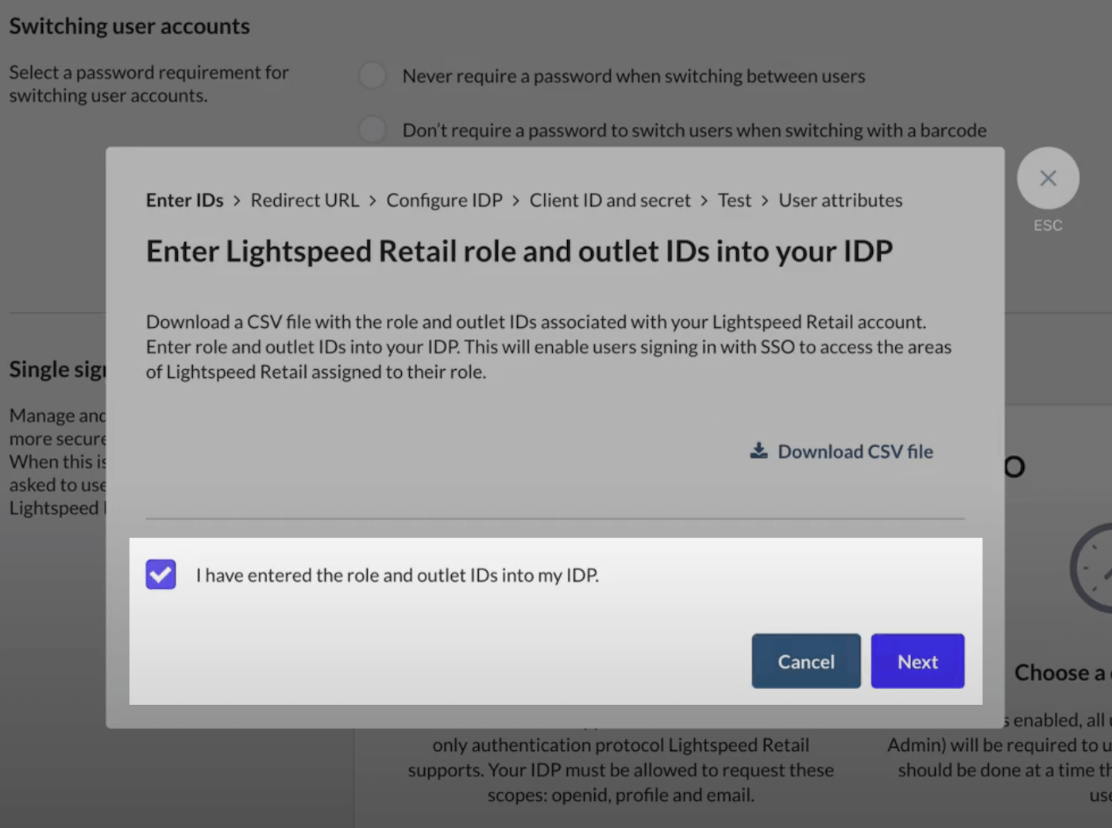
Task: Click the Download CSV file link text
Action: (x=855, y=452)
